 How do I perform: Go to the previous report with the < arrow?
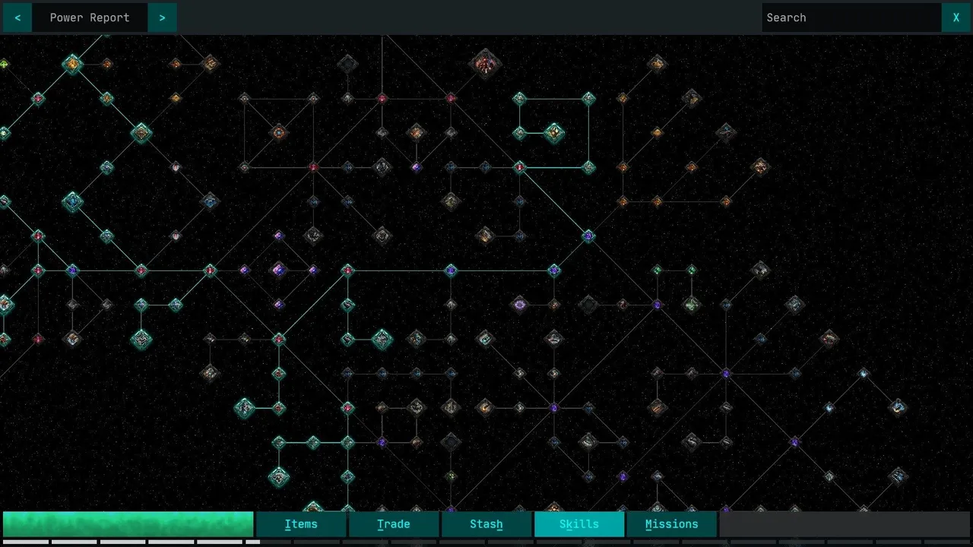click(17, 17)
